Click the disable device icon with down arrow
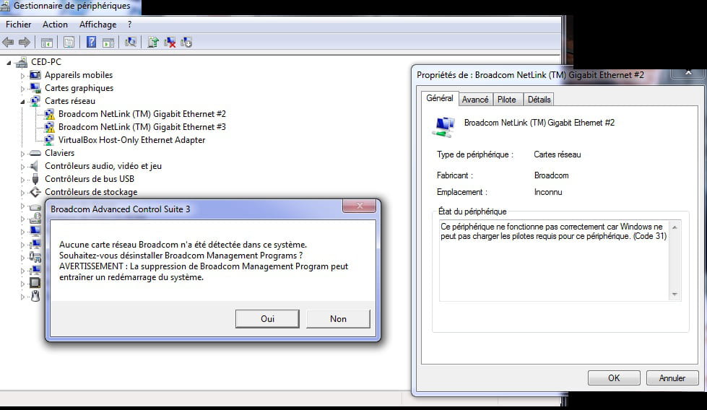This screenshot has height=410, width=707. click(x=186, y=43)
